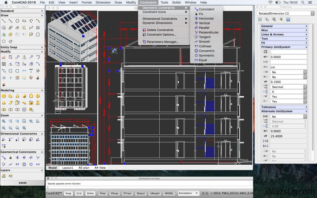Viewport: 317px width, 198px height.
Task: Expand the Entity Snap tool palette
Action: [22, 47]
